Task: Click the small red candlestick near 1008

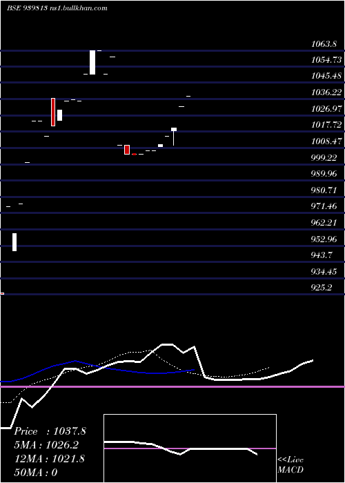Action: 127,150
